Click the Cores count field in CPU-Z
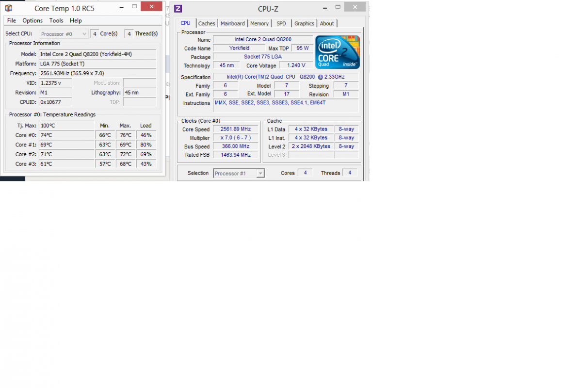The width and height of the screenshot is (582, 388). (x=305, y=173)
